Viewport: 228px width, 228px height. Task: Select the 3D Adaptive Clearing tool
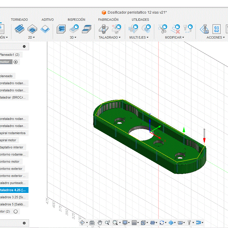coord(61,29)
